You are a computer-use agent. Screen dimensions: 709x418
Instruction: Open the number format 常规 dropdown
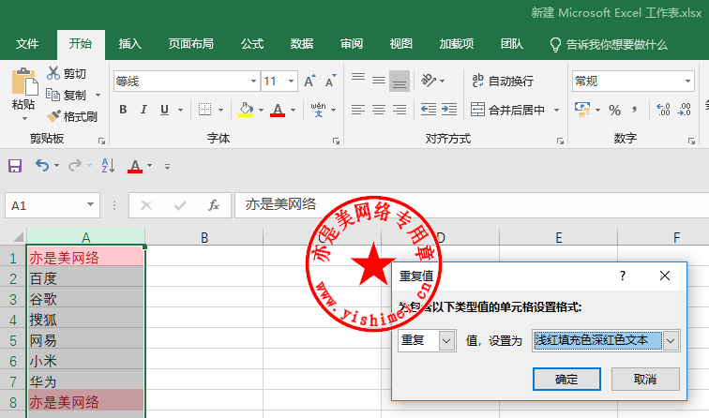point(687,82)
